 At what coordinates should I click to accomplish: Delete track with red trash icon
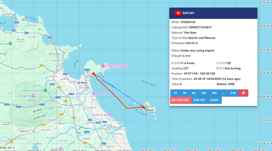coord(243,93)
